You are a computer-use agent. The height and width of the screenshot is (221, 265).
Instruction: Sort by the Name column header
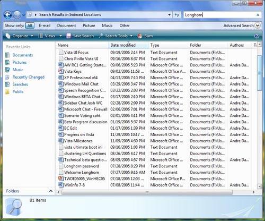82,45
